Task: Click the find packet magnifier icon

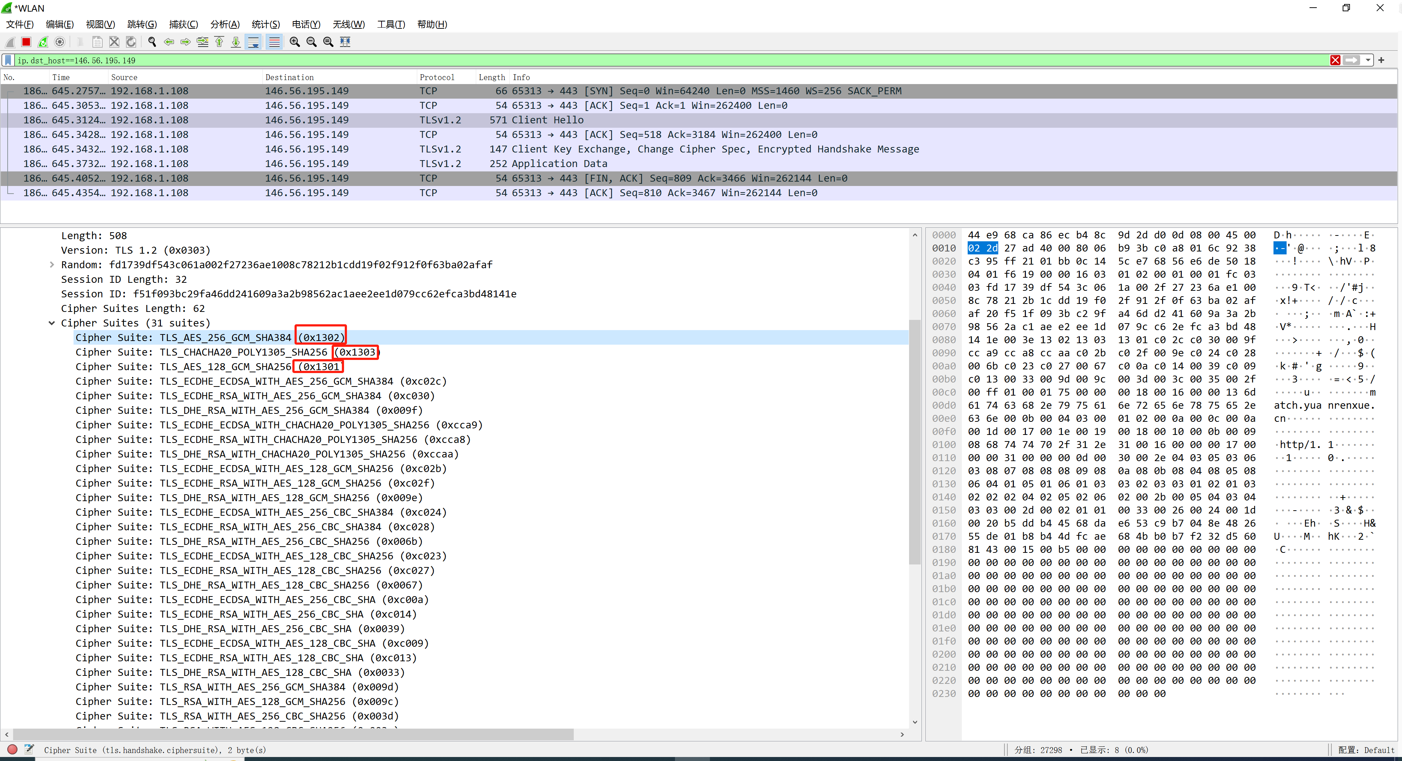Action: [x=152, y=42]
